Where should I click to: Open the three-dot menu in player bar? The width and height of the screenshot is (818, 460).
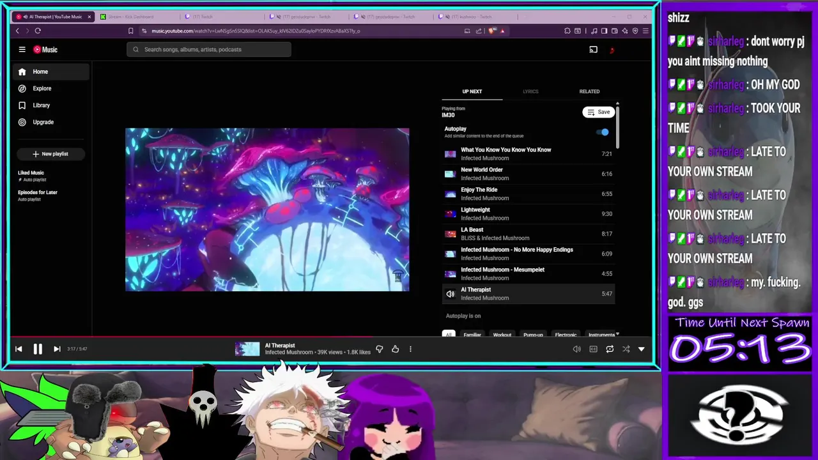pyautogui.click(x=410, y=349)
